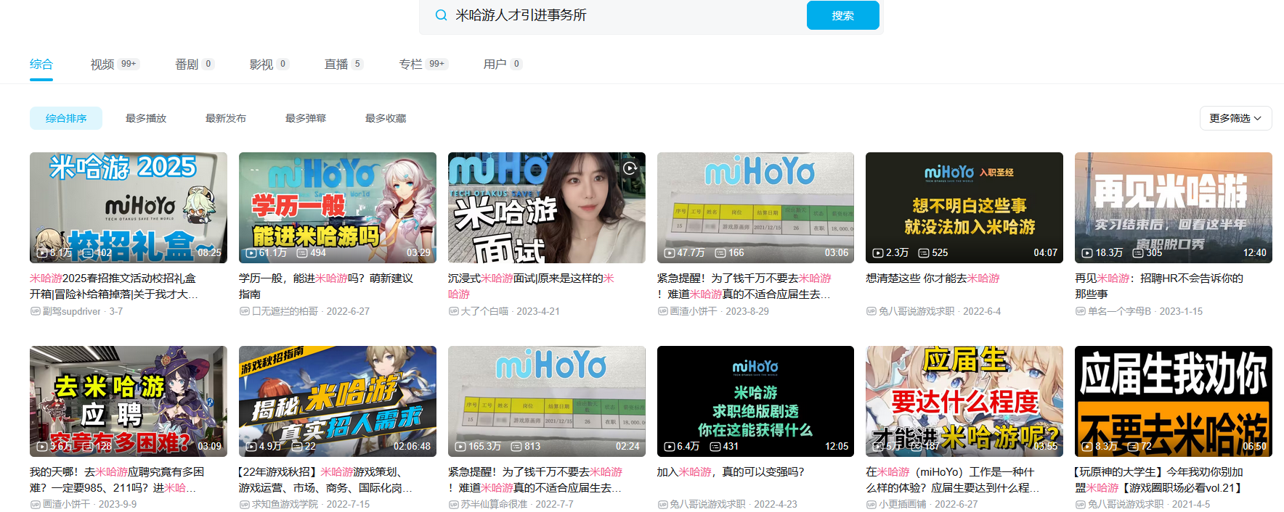The height and width of the screenshot is (512, 1284).
Task: Switch to the 视频 tab
Action: tap(115, 64)
